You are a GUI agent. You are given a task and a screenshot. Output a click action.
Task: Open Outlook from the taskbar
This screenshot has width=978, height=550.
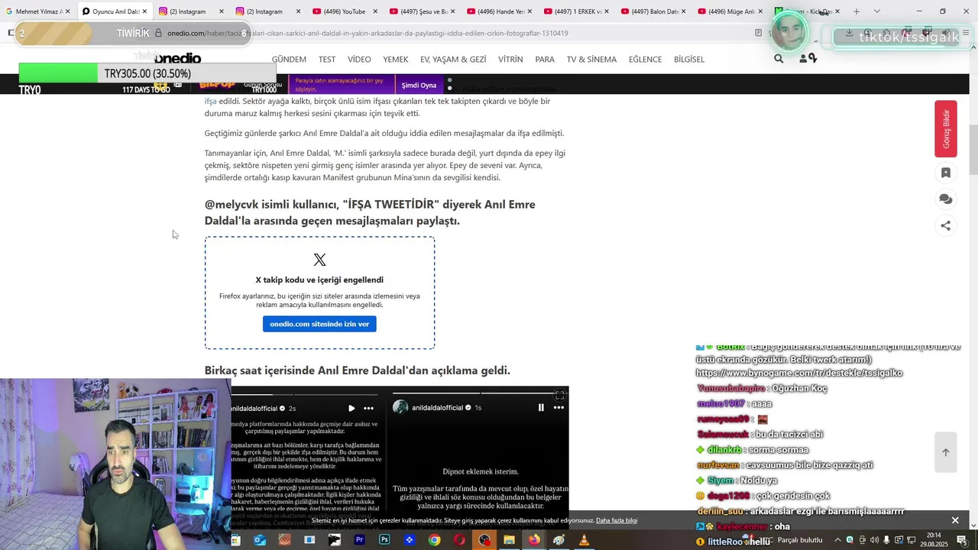tap(260, 540)
